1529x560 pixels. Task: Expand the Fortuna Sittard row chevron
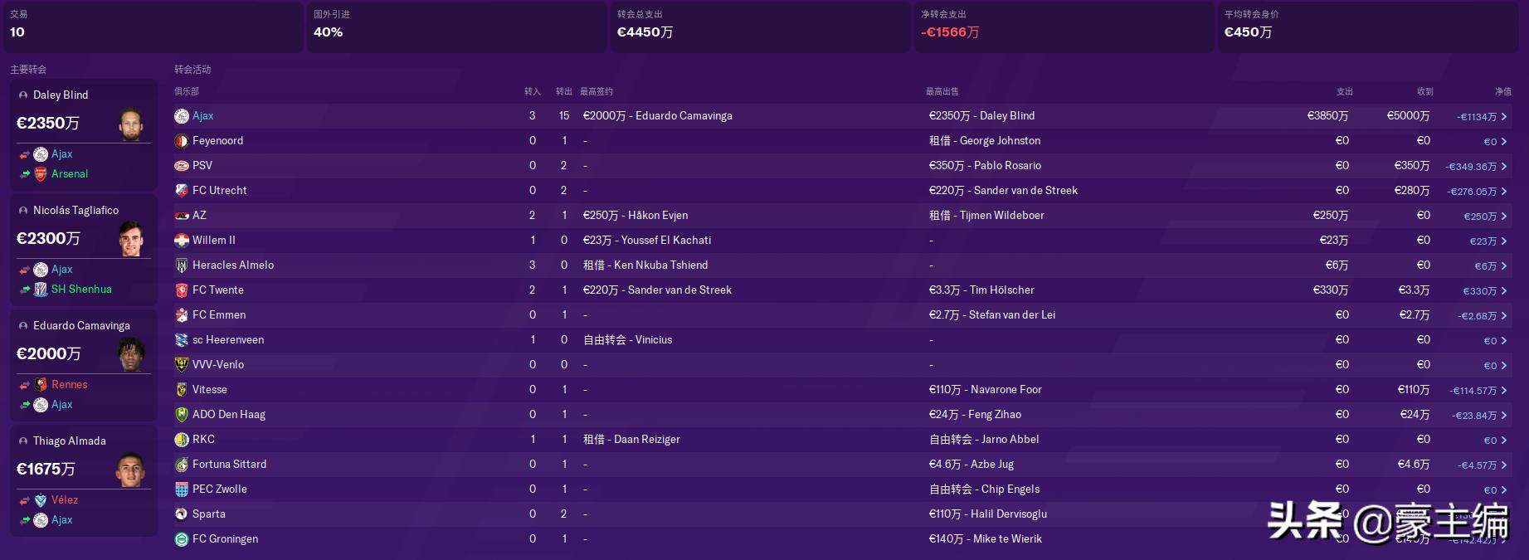(1504, 465)
